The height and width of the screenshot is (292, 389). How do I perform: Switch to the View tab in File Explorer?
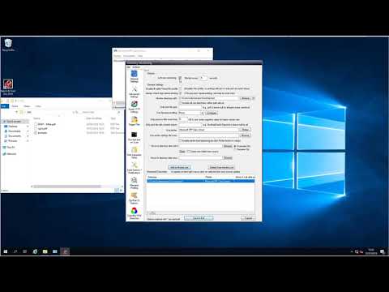pyautogui.click(x=38, y=106)
